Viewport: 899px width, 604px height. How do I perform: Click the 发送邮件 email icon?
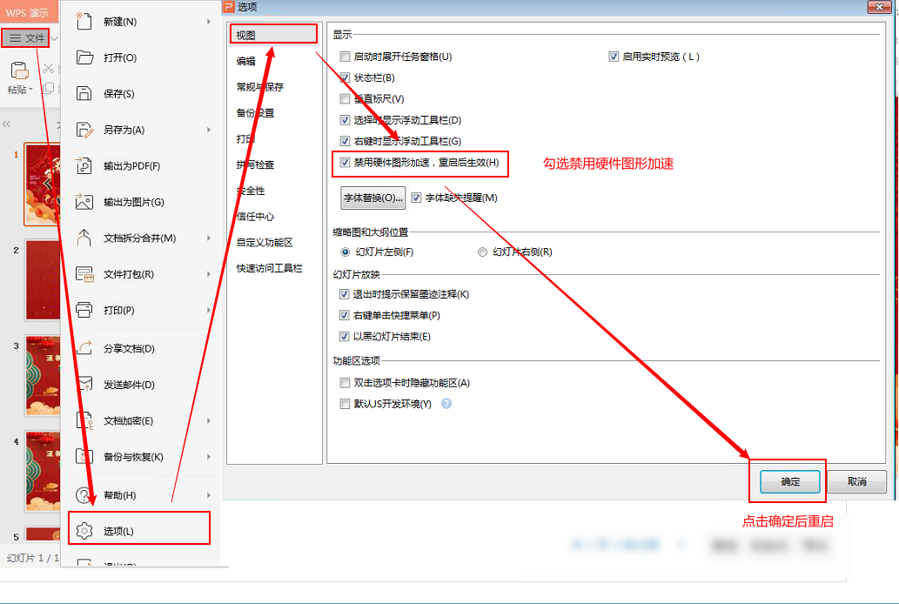84,383
